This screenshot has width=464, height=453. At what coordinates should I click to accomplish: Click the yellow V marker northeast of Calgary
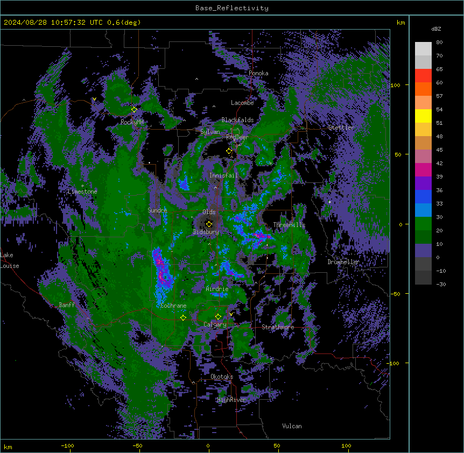tap(231, 314)
